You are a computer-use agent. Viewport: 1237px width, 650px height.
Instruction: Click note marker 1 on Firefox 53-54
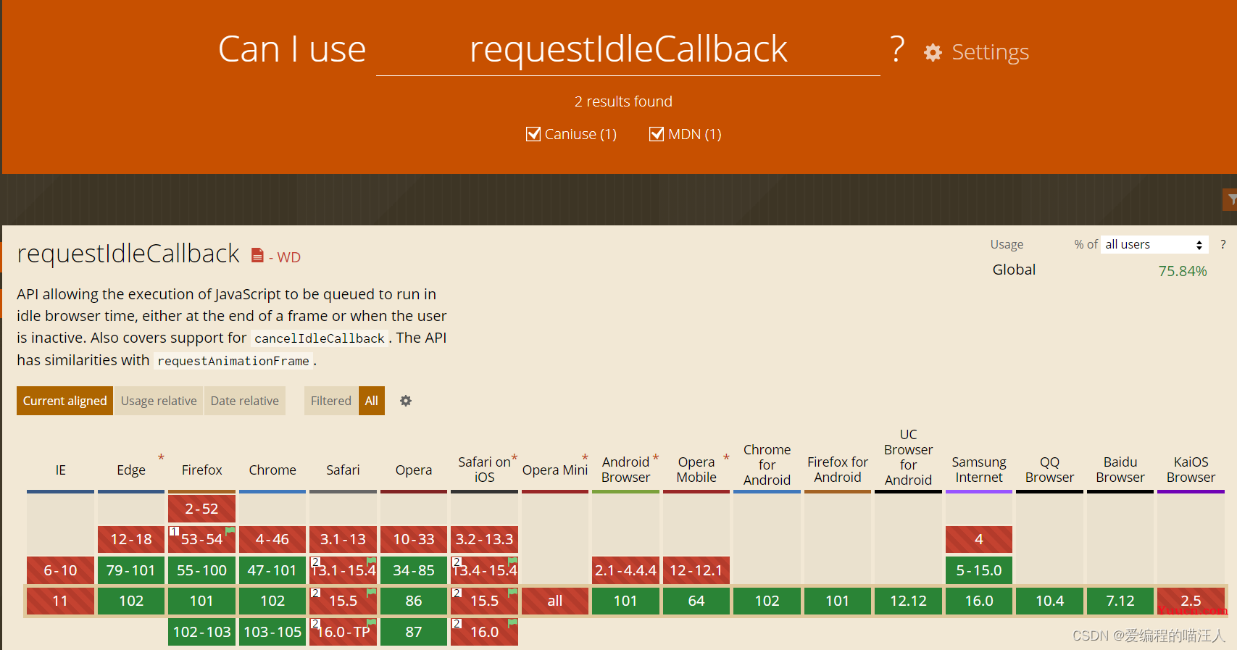coord(174,531)
